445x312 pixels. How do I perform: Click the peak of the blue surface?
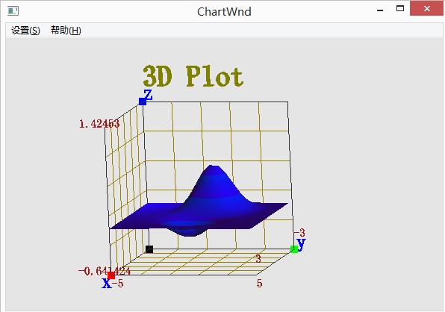(x=214, y=166)
